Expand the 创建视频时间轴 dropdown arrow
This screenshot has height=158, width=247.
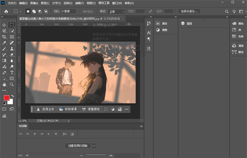click(x=93, y=146)
